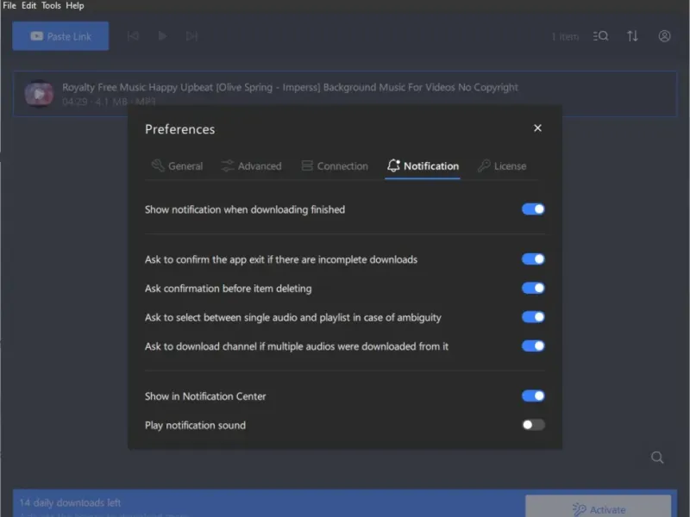Toggle confirm app exit with incomplete downloads
Screen dimensions: 690x517
coord(533,259)
